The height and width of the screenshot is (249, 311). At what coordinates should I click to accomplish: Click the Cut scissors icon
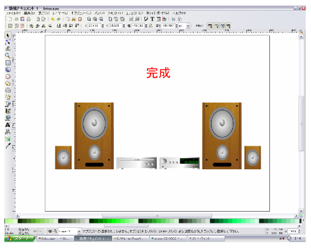click(x=73, y=19)
